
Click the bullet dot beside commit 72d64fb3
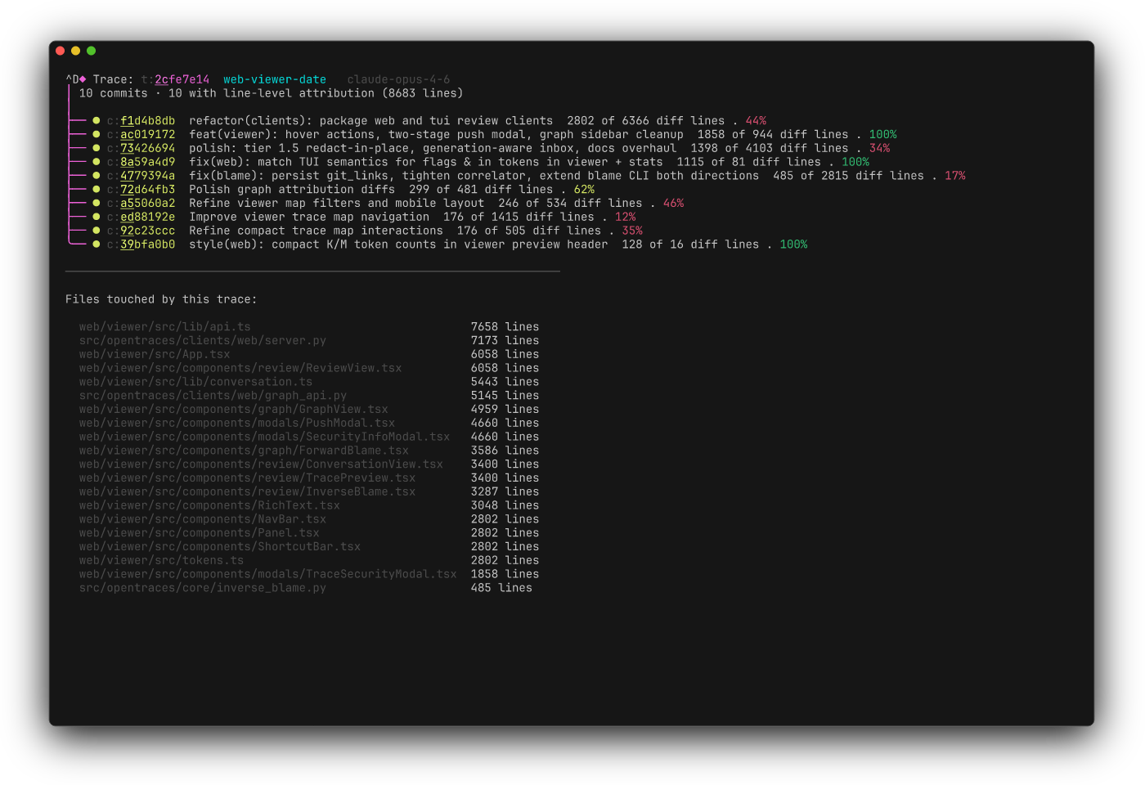pos(97,190)
